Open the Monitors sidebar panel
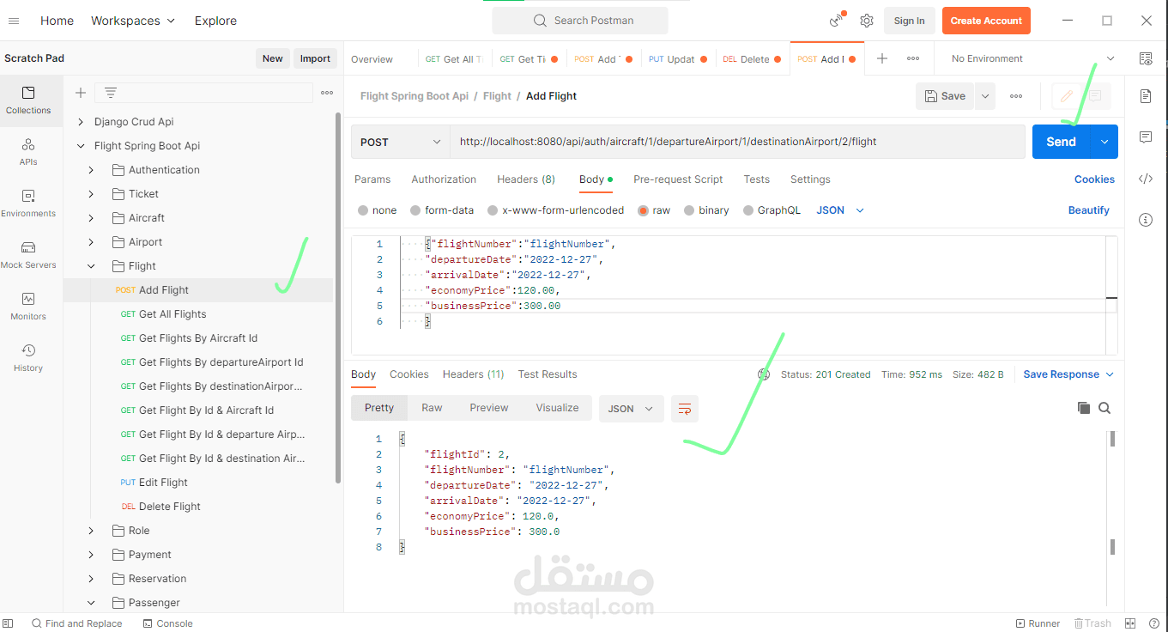1168x632 pixels. (28, 307)
